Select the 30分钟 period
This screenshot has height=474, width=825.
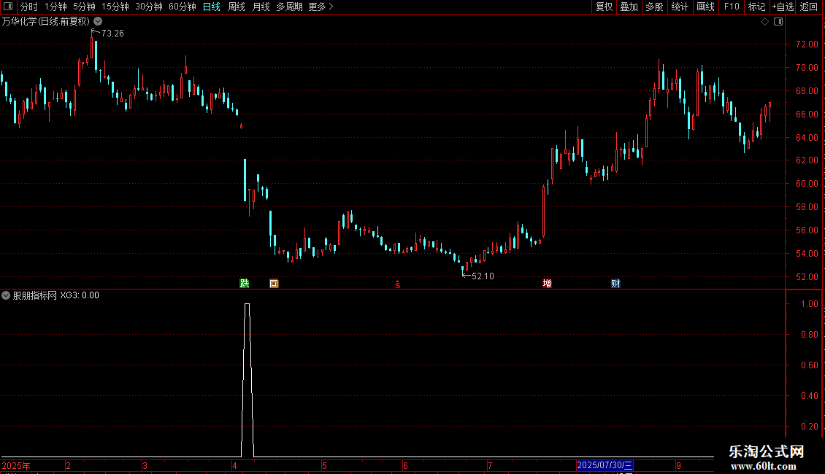pyautogui.click(x=149, y=7)
